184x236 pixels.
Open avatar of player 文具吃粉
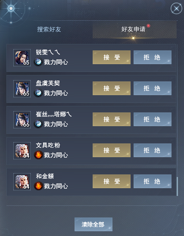point(22,151)
